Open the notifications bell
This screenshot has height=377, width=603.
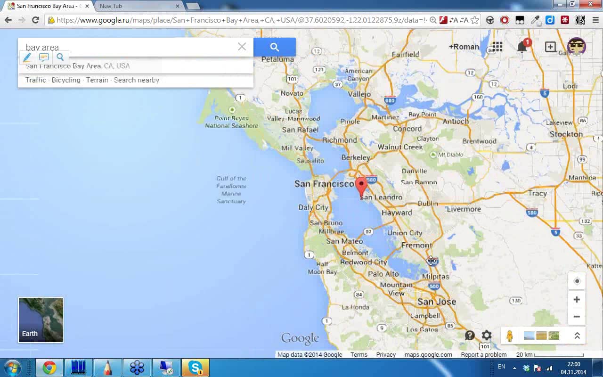522,47
